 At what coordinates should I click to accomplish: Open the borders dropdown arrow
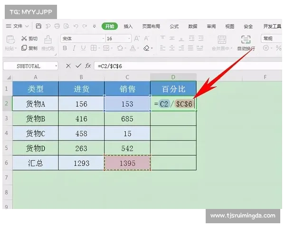tap(99, 48)
